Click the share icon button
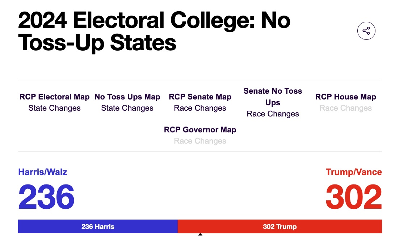The height and width of the screenshot is (238, 395). tap(366, 31)
